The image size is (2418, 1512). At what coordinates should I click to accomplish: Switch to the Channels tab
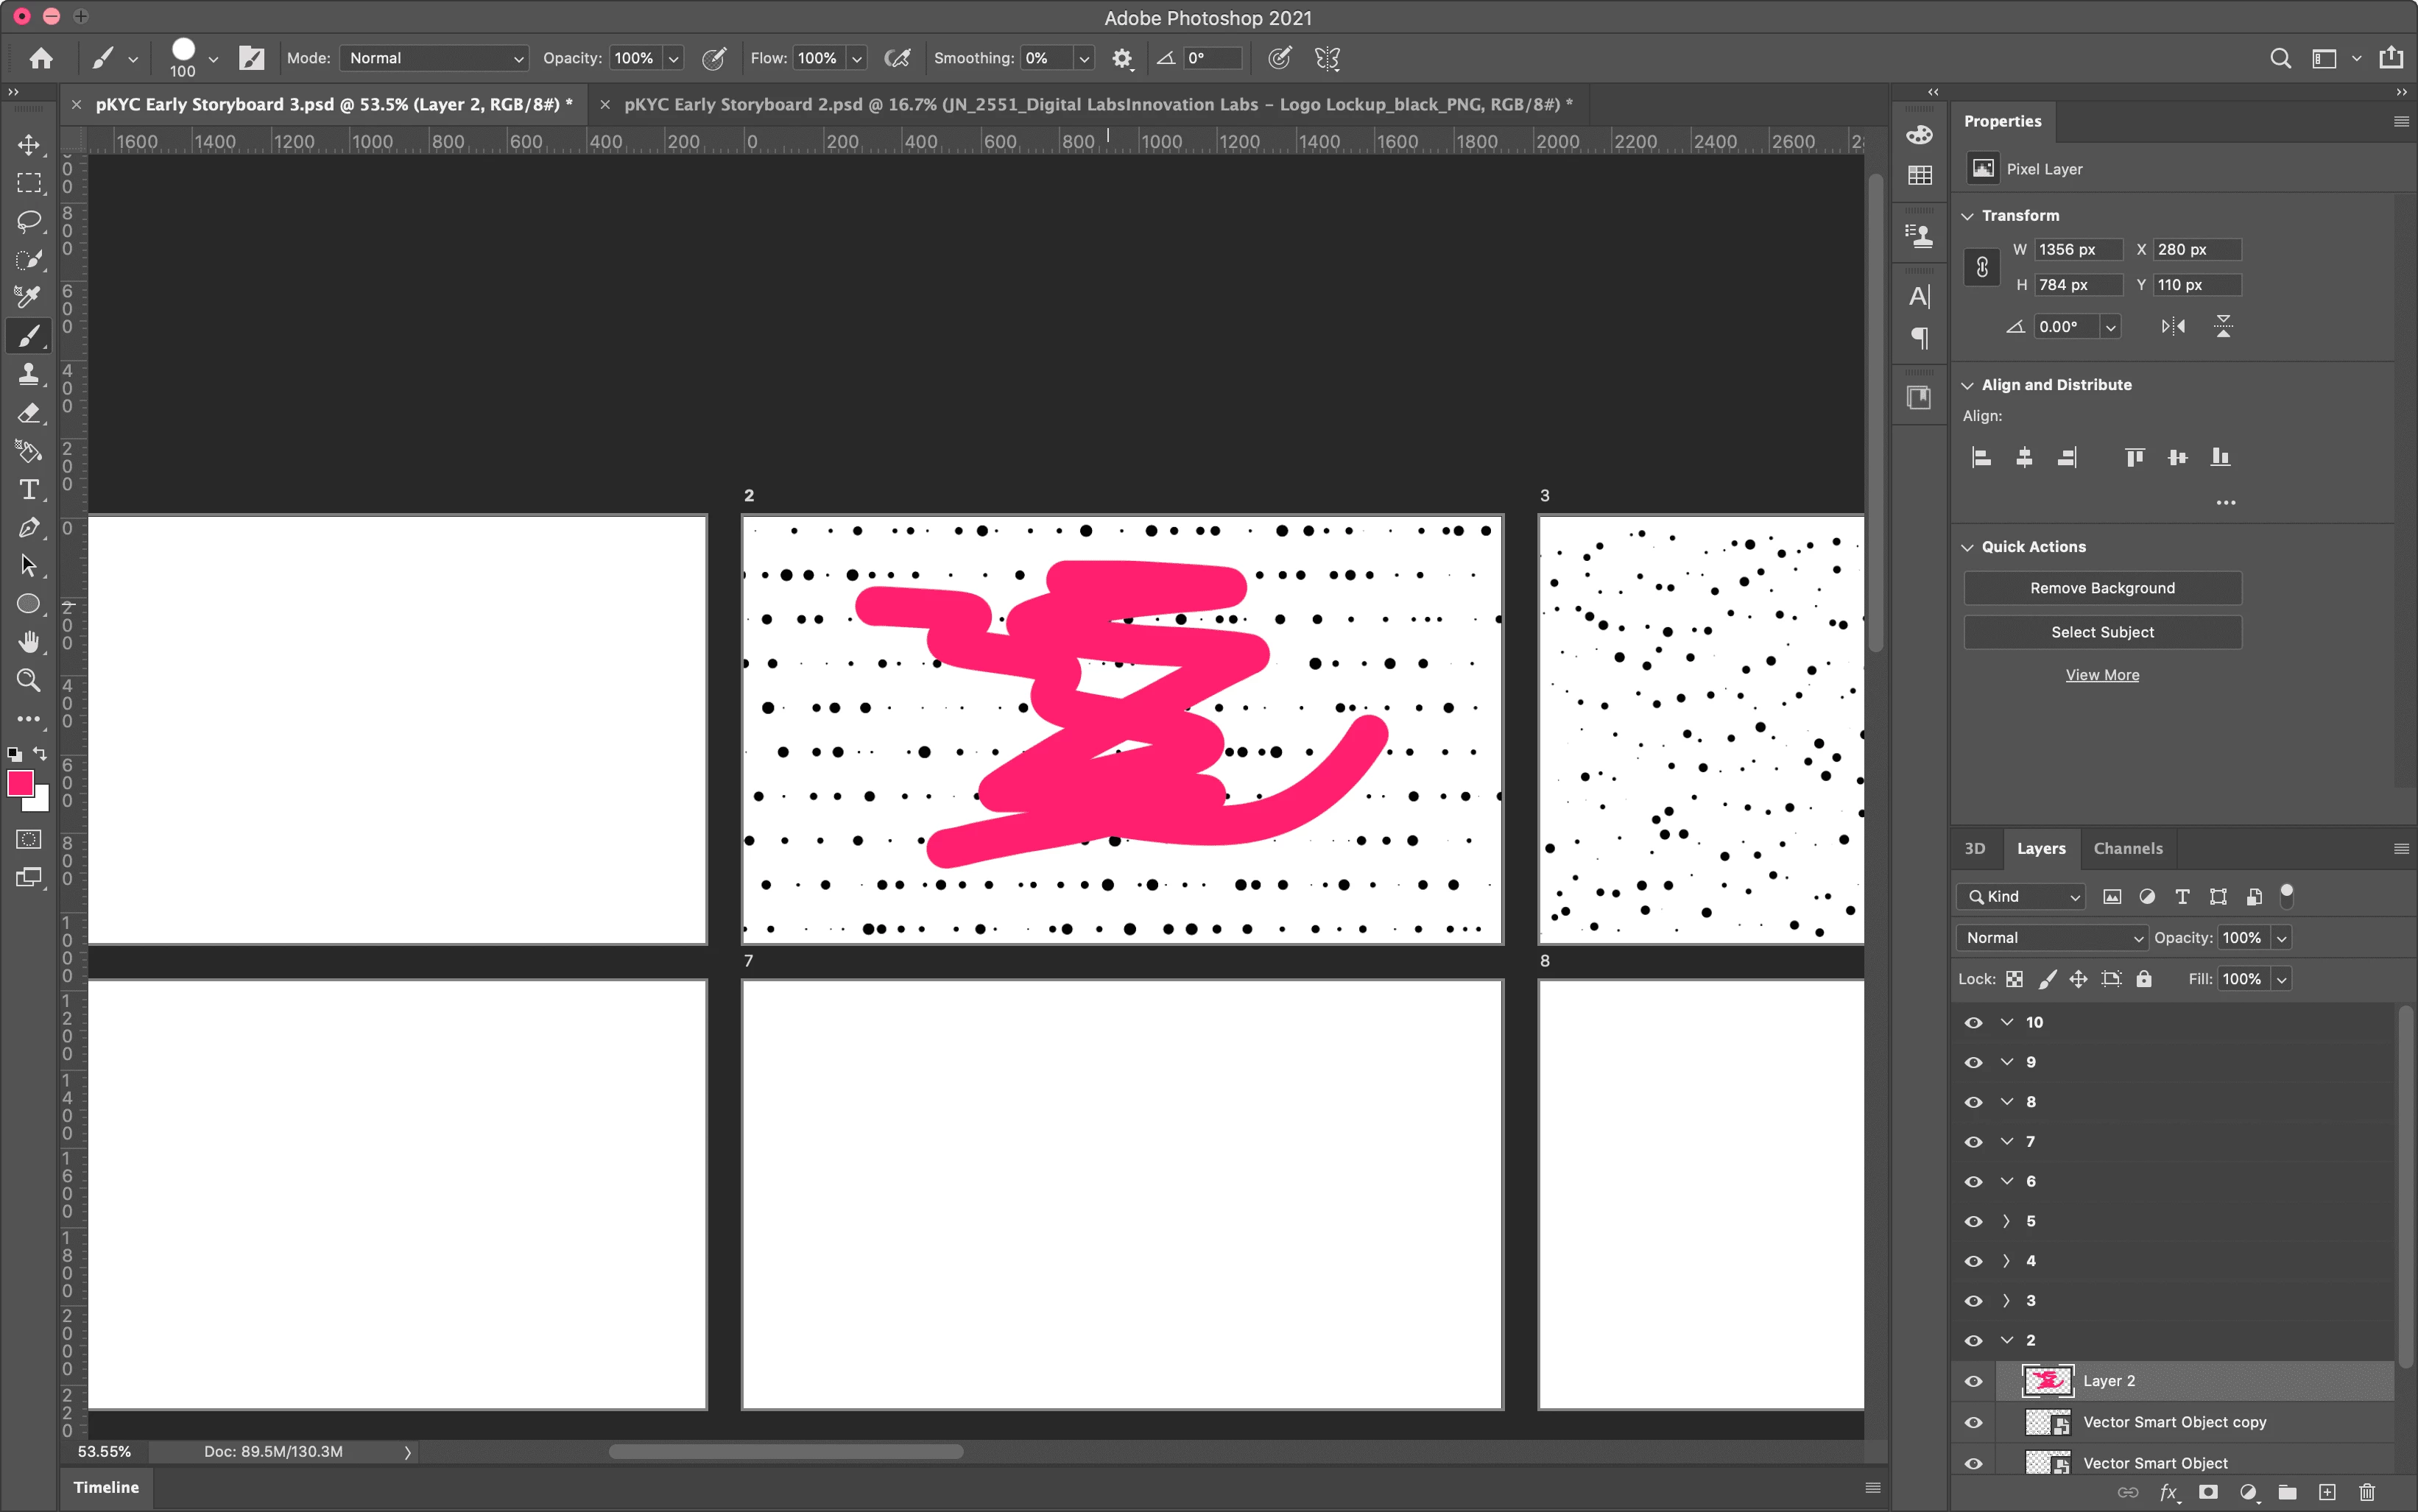[x=2127, y=848]
